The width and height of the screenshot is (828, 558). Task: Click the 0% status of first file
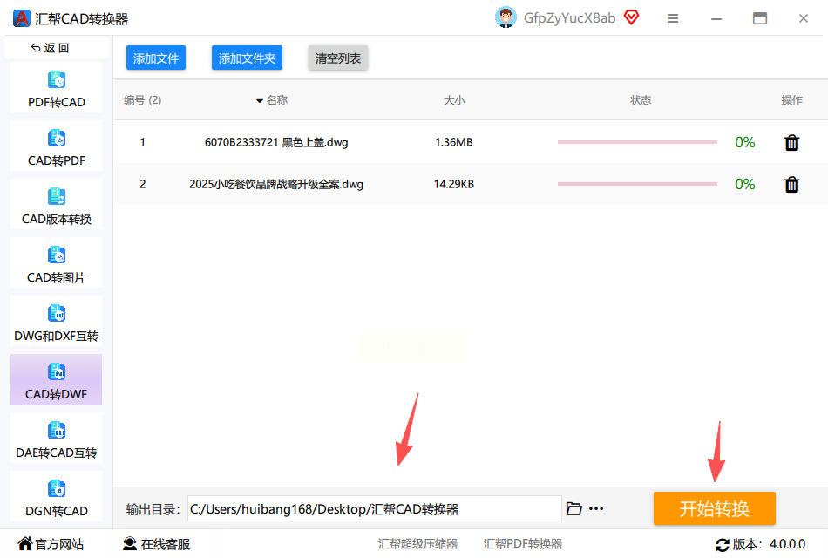coord(744,142)
